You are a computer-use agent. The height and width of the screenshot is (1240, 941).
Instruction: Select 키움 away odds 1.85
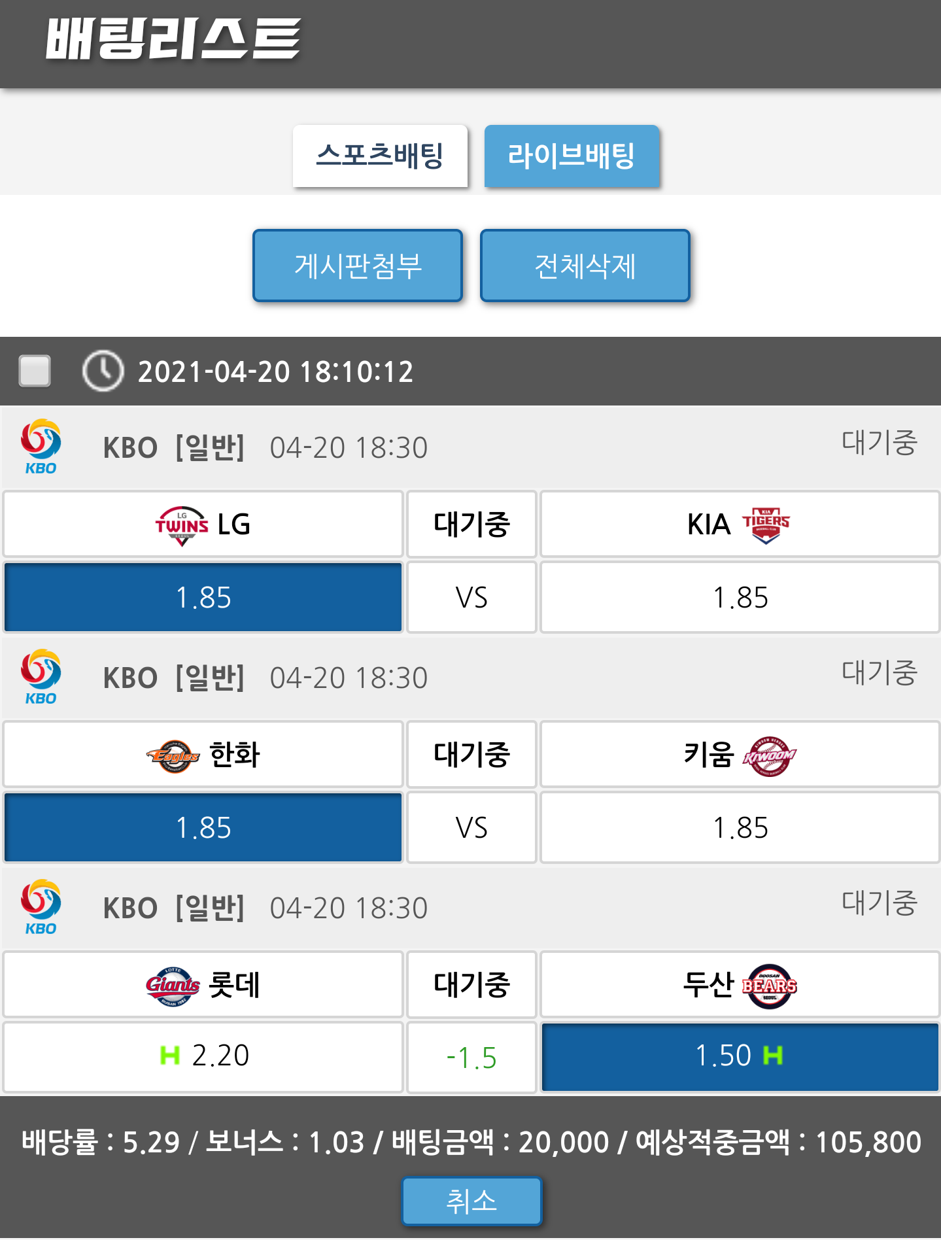pos(740,828)
